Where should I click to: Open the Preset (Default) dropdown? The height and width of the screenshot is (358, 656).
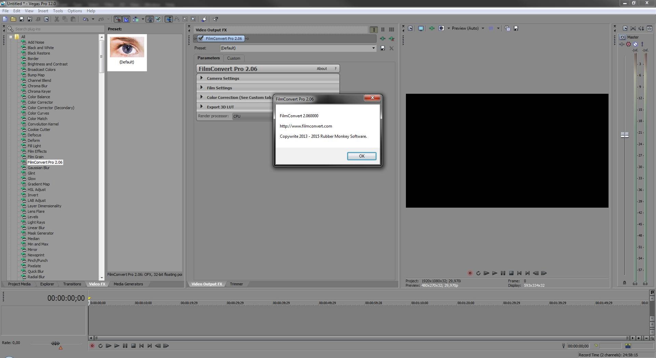coord(373,48)
